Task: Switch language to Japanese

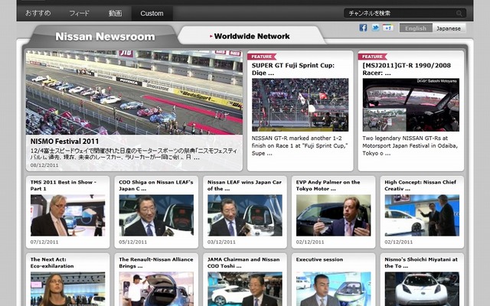Action: coord(449,28)
